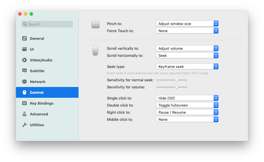Open the Force Touch to dropdown
This screenshot has height=162, width=264.
(187, 31)
